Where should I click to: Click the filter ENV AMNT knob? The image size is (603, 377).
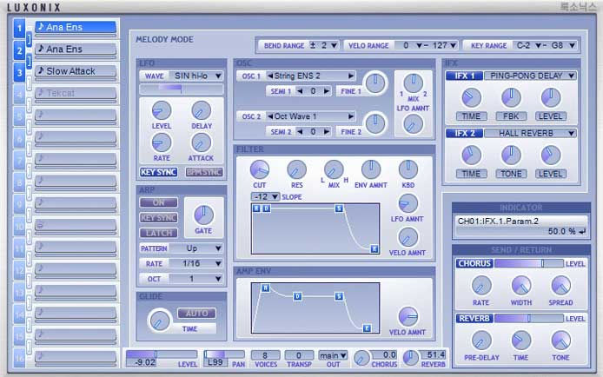pos(371,169)
